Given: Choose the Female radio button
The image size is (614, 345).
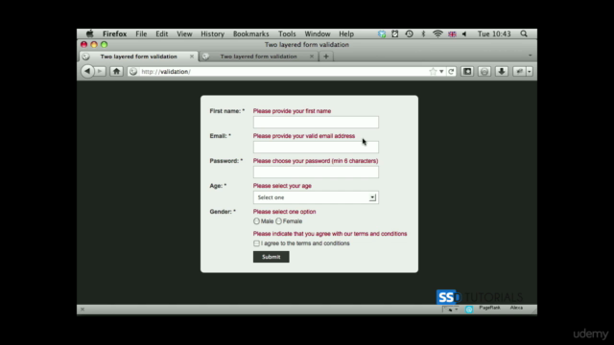Looking at the screenshot, I should coord(278,221).
